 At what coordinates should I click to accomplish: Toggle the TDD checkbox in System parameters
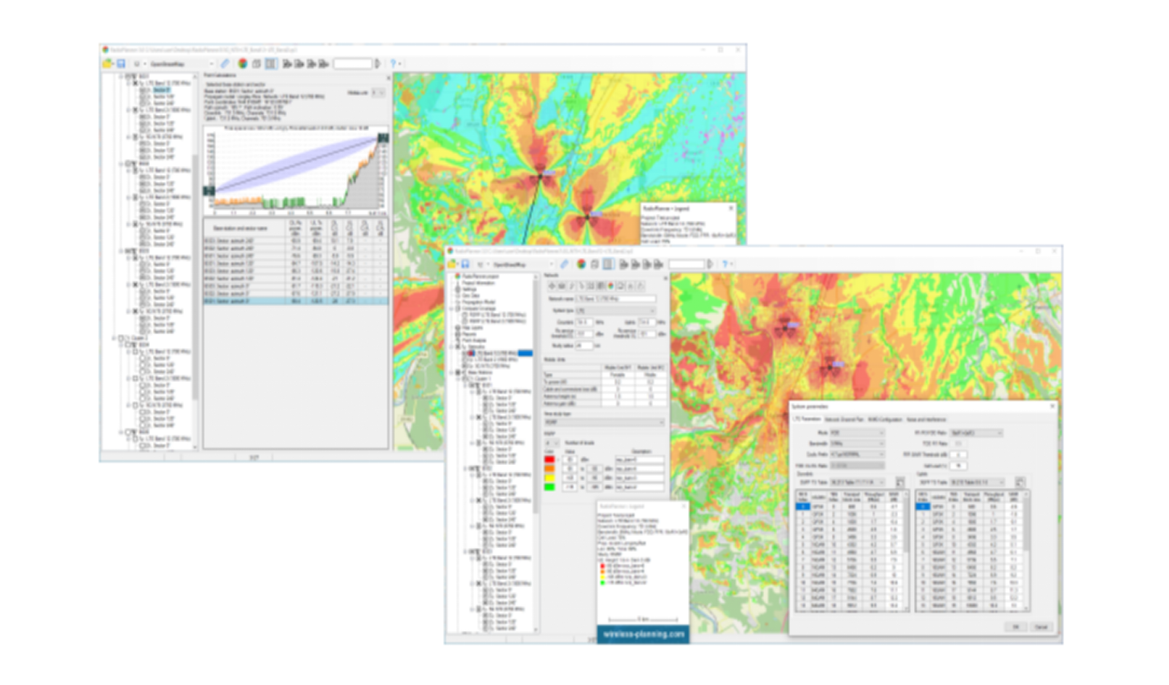[x=957, y=444]
